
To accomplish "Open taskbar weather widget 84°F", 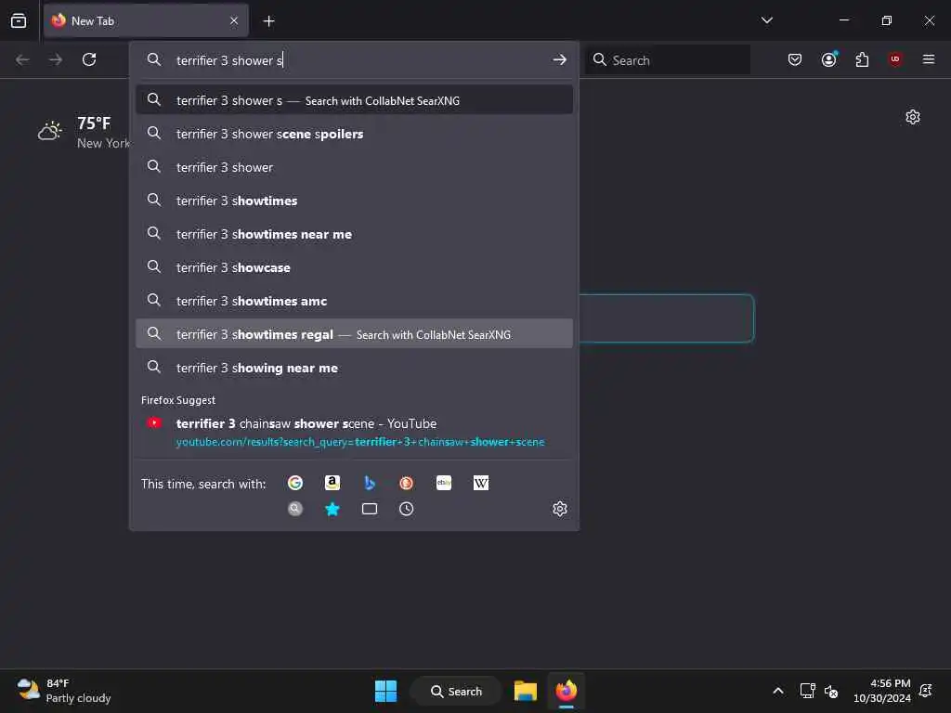I will [x=64, y=691].
